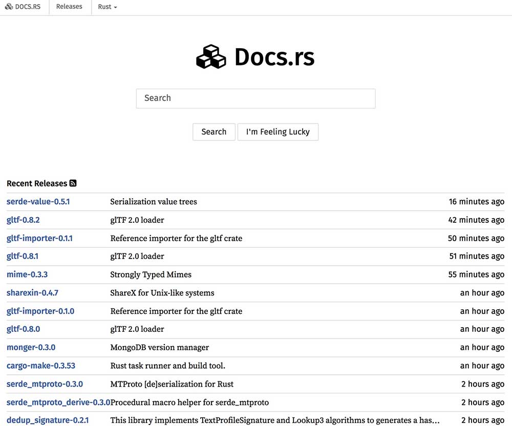Select the mime-0.3.3 release link
Viewport: 512px width, 426px height.
27,274
